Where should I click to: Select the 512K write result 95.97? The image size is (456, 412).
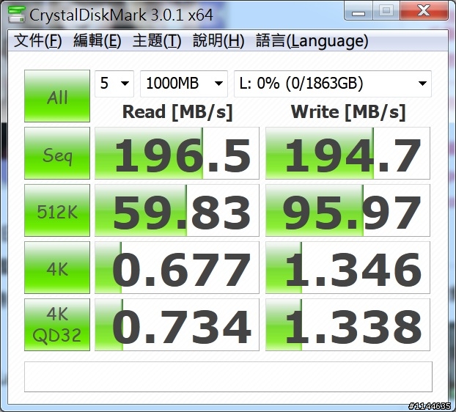347,210
